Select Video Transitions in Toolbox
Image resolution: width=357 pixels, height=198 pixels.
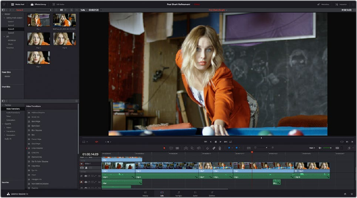click(x=13, y=109)
